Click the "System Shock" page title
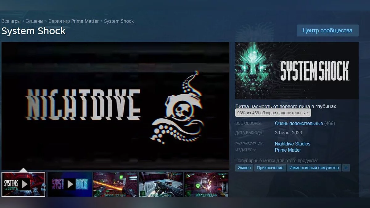Screen dimensions: 370x208 pos(34,31)
